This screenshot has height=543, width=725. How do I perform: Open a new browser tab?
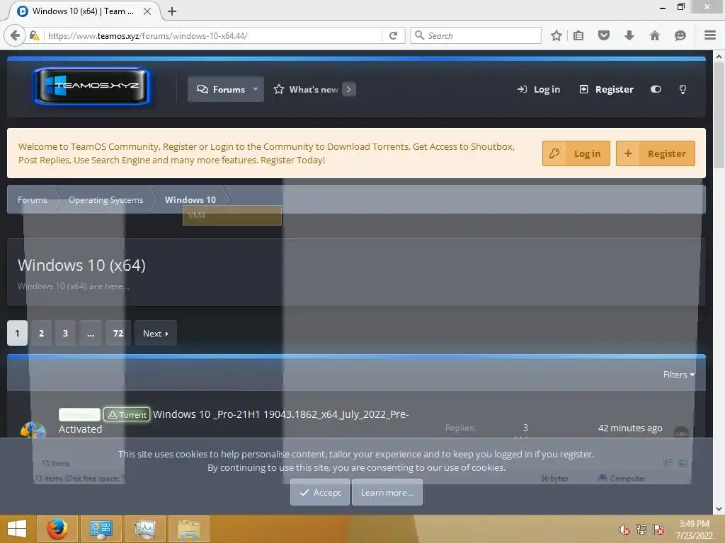coord(172,11)
